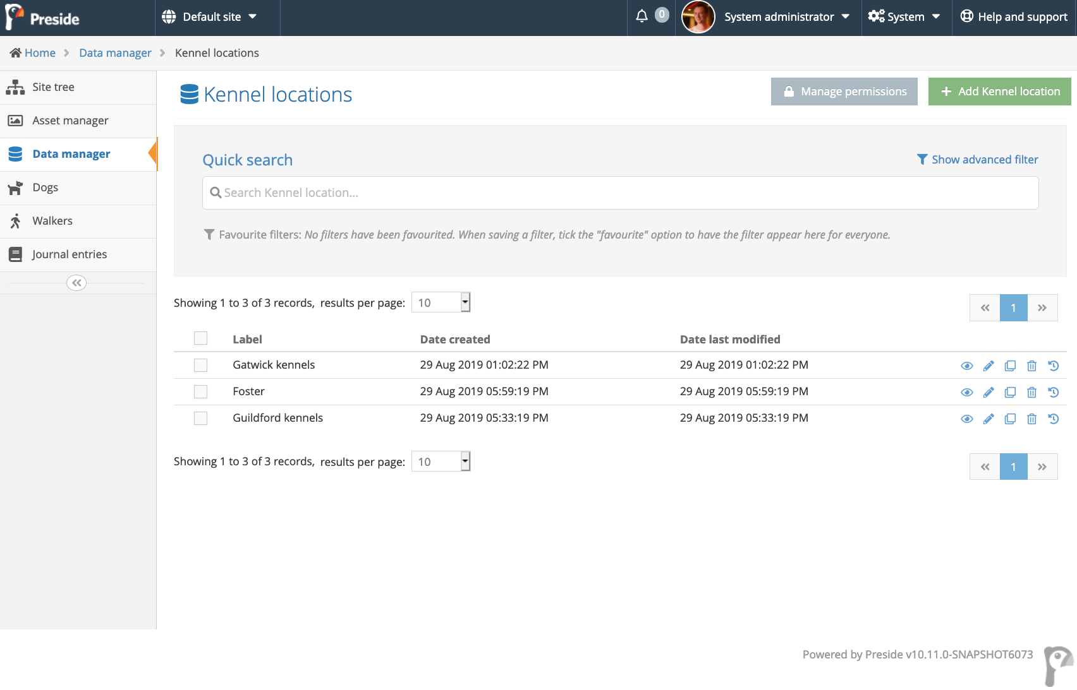The image size is (1077, 690).
Task: Click the edit pencil icon for Gatwick kennels
Action: click(x=989, y=366)
